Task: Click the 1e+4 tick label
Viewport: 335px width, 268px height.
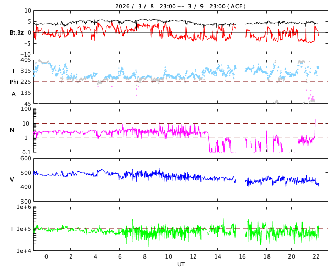Action: coord(24,251)
